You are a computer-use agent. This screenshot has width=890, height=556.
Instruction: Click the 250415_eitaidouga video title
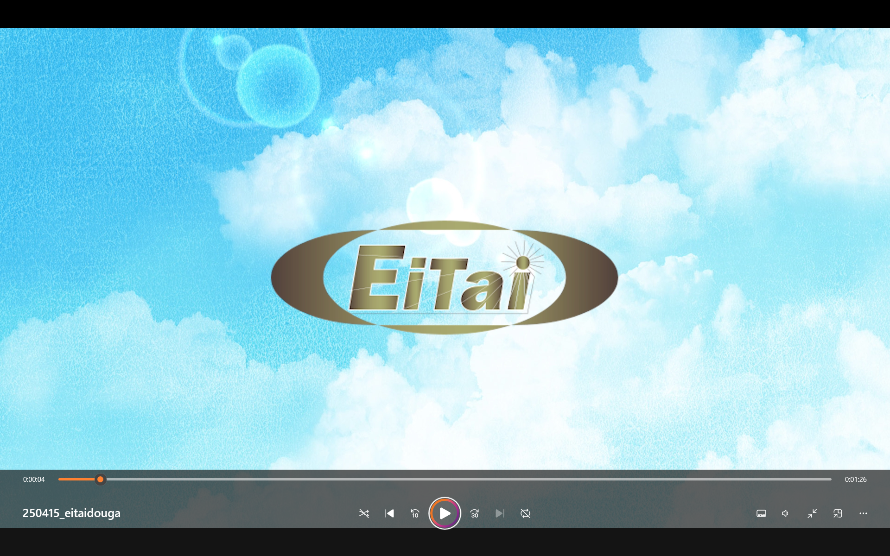[71, 513]
